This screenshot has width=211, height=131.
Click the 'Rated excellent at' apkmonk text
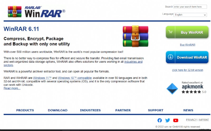coord(192,83)
